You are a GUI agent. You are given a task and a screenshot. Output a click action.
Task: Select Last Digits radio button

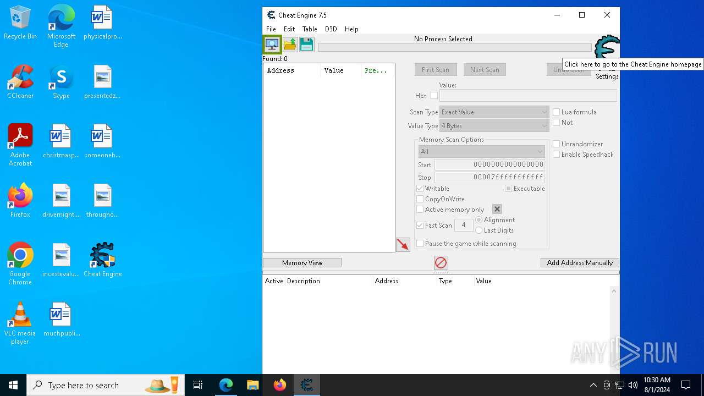tap(479, 230)
